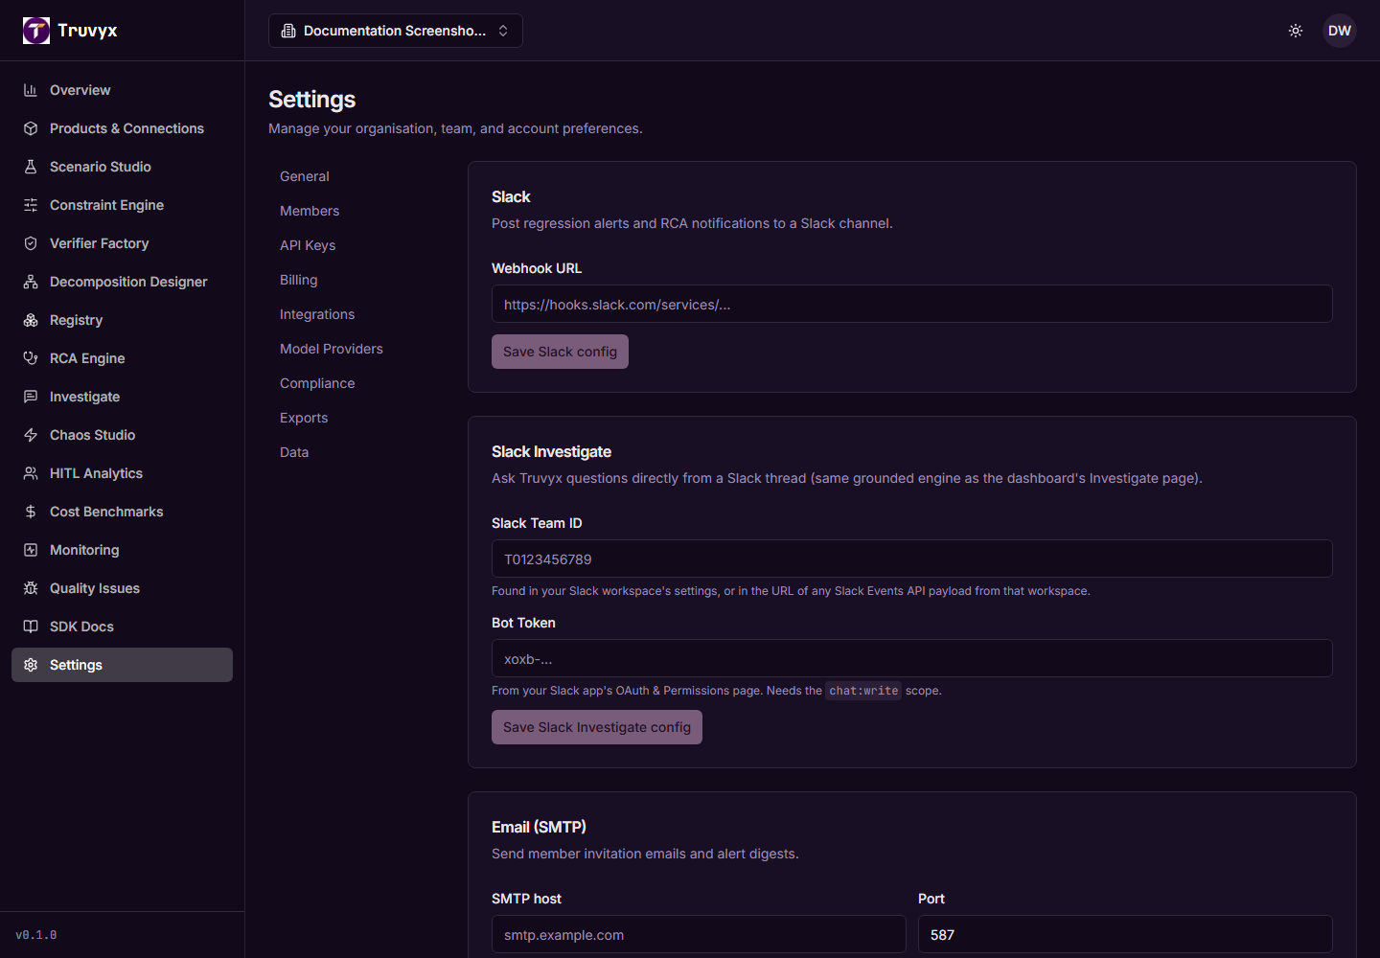Image resolution: width=1380 pixels, height=958 pixels.
Task: Click the Quality Issues bug icon
Action: pos(31,588)
